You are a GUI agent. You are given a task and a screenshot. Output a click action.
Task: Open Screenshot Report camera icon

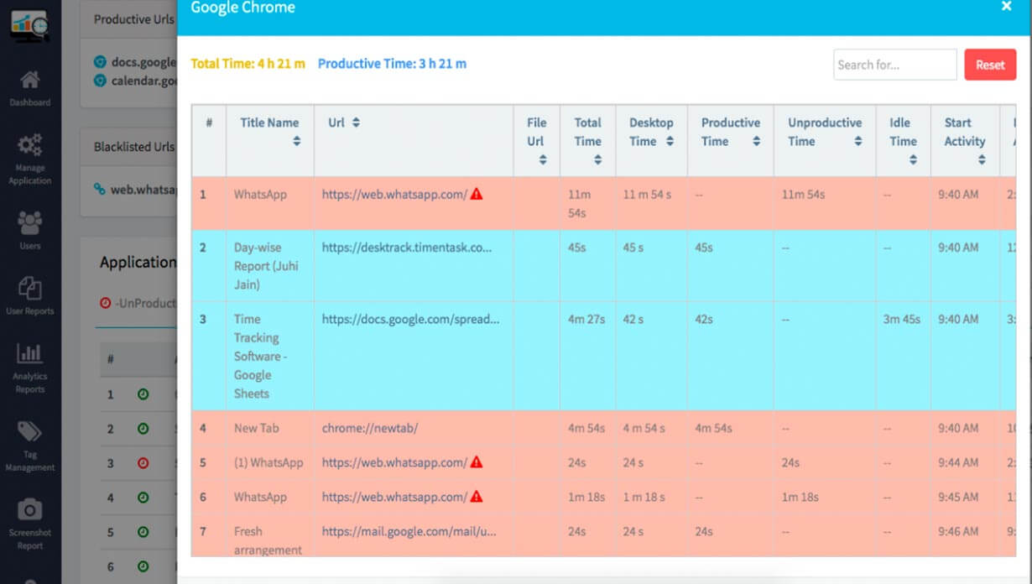29,510
